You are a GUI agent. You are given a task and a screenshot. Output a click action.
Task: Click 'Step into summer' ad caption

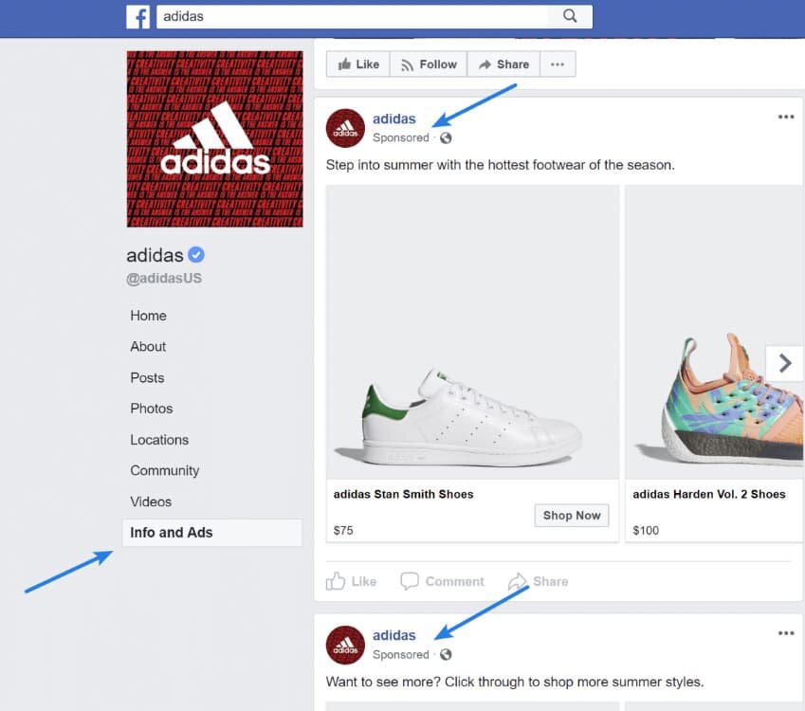pos(500,165)
